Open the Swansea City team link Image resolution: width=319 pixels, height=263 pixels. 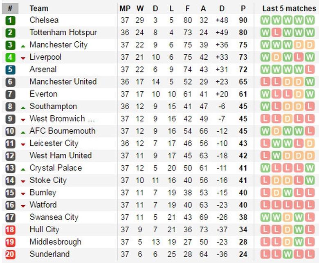[54, 217]
